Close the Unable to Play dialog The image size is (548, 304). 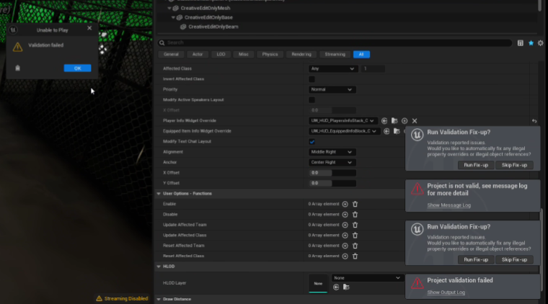pyautogui.click(x=89, y=28)
